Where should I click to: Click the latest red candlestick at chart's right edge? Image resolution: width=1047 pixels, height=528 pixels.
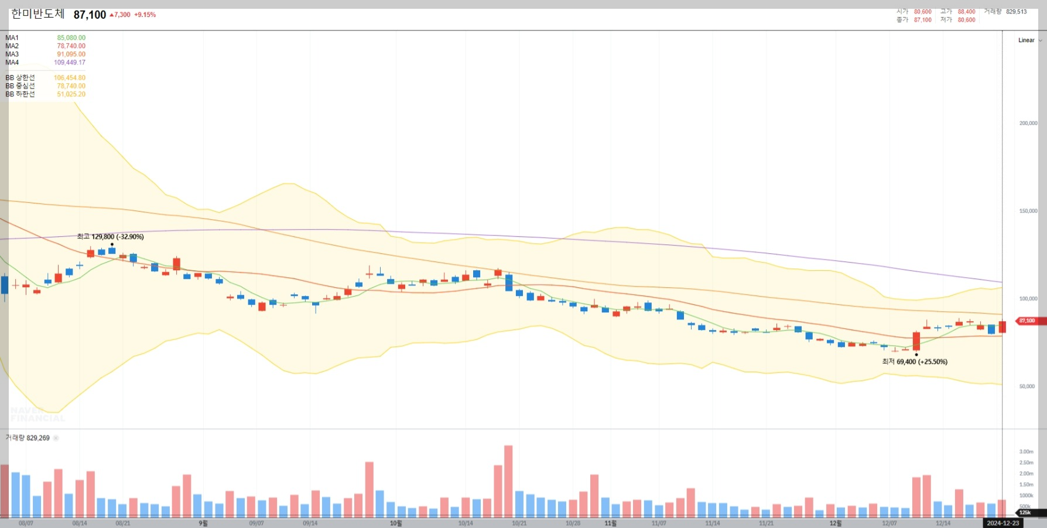coord(1002,326)
